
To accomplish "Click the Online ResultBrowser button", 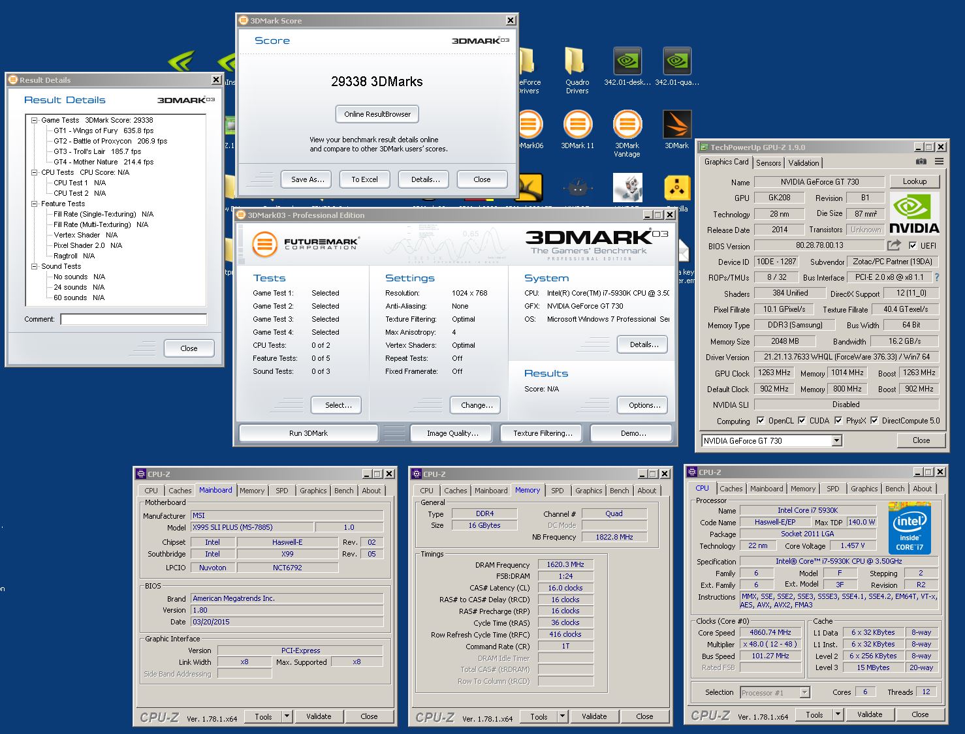I will pyautogui.click(x=377, y=114).
